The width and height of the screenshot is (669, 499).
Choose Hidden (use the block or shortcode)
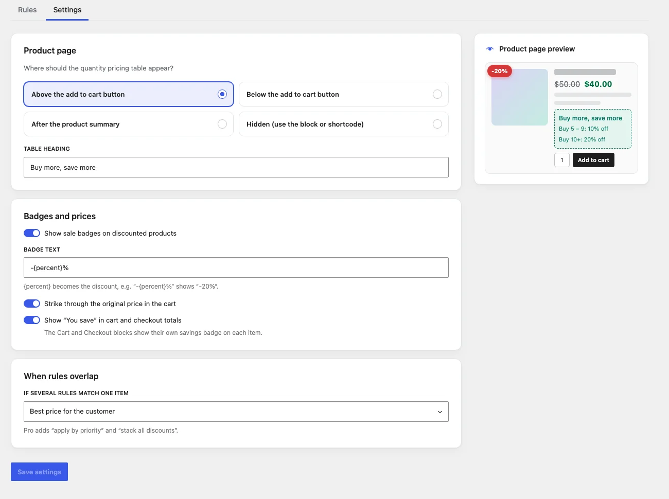(344, 124)
